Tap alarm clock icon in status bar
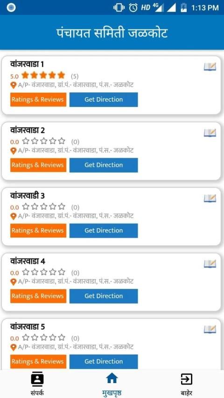Screen dimensions: 224x398 pos(133,7)
